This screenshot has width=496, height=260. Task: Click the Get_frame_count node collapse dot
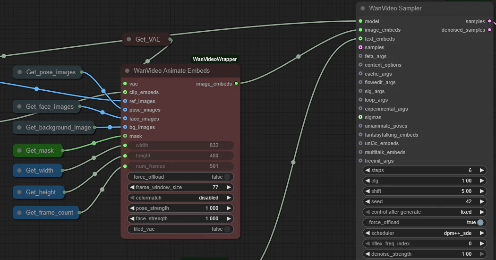click(x=19, y=213)
